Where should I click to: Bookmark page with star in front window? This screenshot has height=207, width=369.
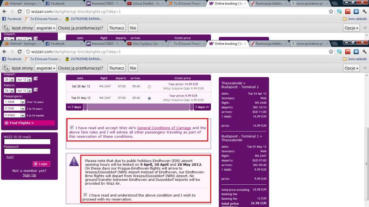pos(331,51)
